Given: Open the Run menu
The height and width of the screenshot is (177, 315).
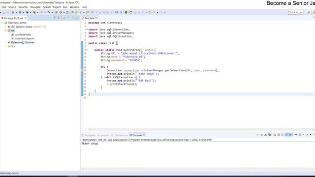Looking at the screenshot, I should click(65, 7).
